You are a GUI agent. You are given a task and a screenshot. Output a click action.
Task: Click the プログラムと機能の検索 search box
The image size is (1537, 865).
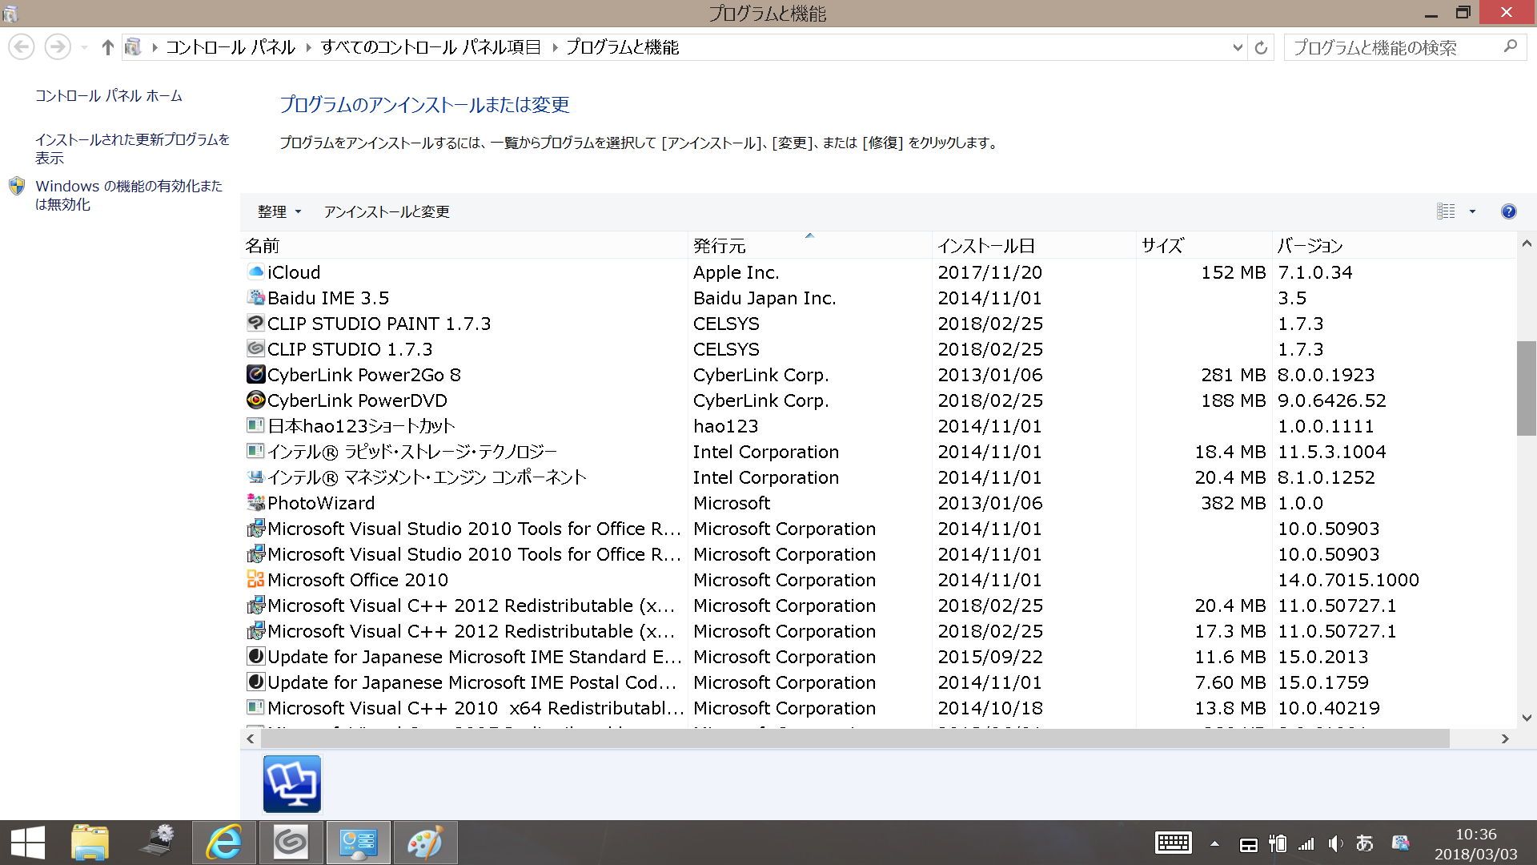point(1393,48)
